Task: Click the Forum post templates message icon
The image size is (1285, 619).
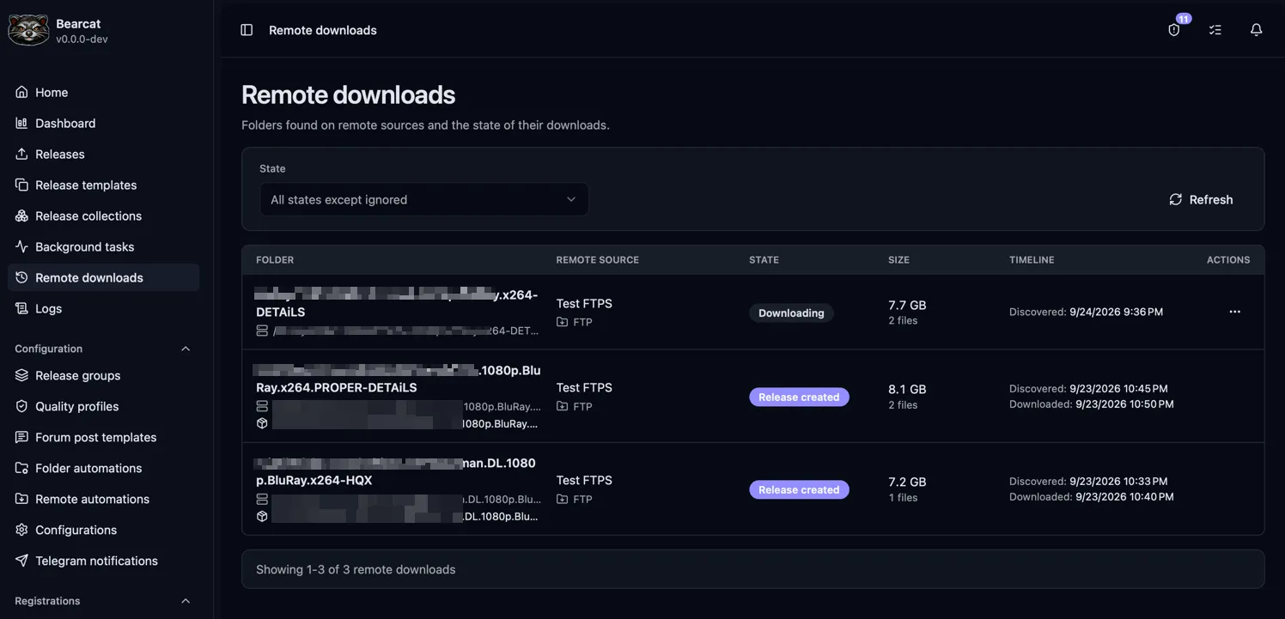Action: pyautogui.click(x=22, y=437)
